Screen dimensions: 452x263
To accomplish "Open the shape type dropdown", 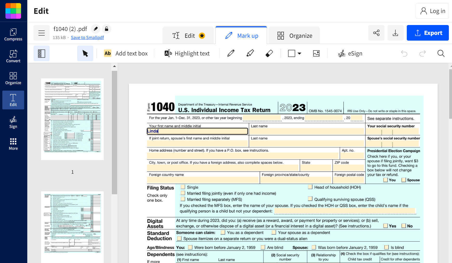I will (299, 53).
